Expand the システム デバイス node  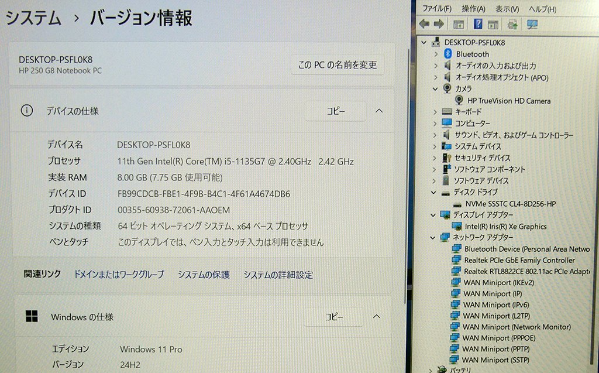[435, 146]
